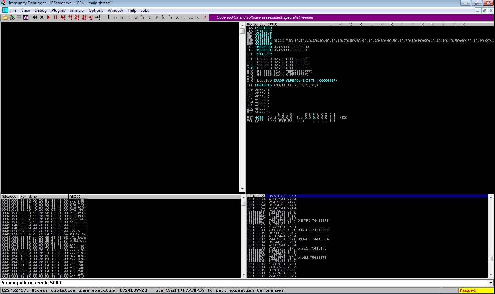Show Patches with 'p' toolbar button
495x294 pixels.
157,17
